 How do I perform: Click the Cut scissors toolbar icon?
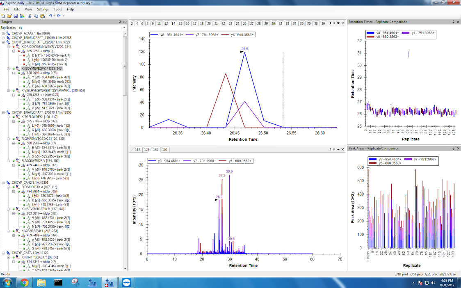pyautogui.click(x=30, y=16)
